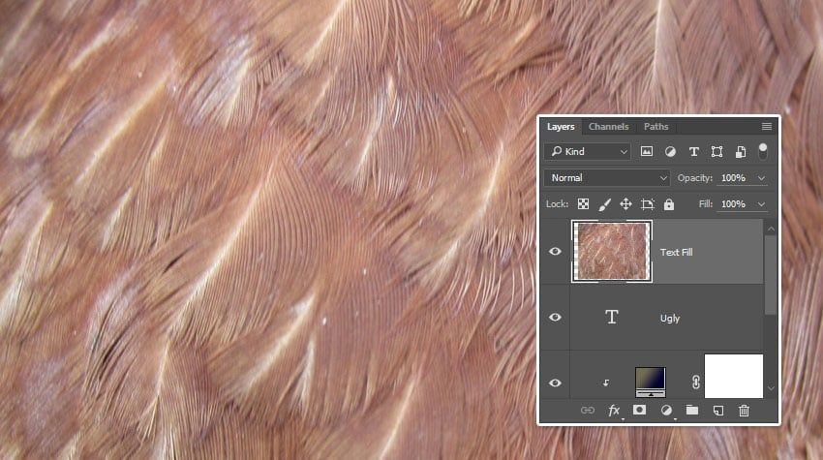Image resolution: width=823 pixels, height=460 pixels.
Task: Filter layers by pixel layer icon
Action: pos(647,152)
